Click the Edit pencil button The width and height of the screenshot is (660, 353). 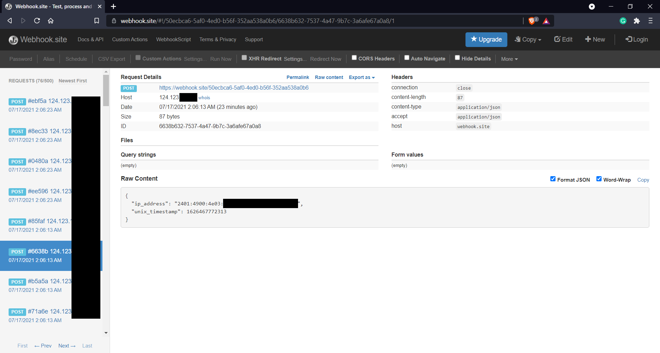click(563, 39)
